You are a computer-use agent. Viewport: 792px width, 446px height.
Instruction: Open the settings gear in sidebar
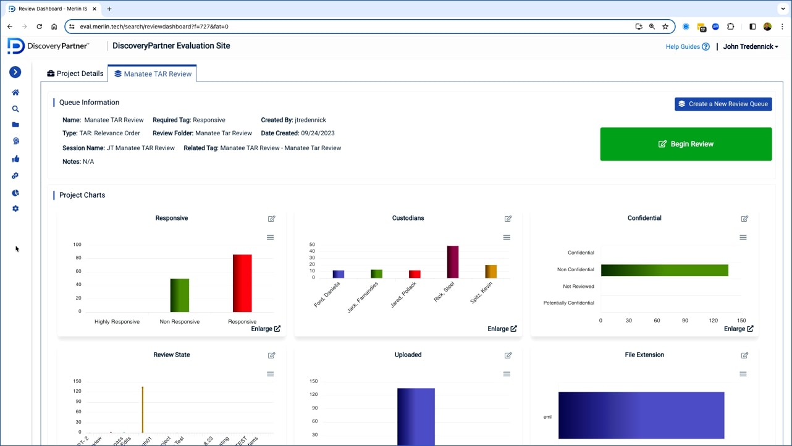point(15,209)
